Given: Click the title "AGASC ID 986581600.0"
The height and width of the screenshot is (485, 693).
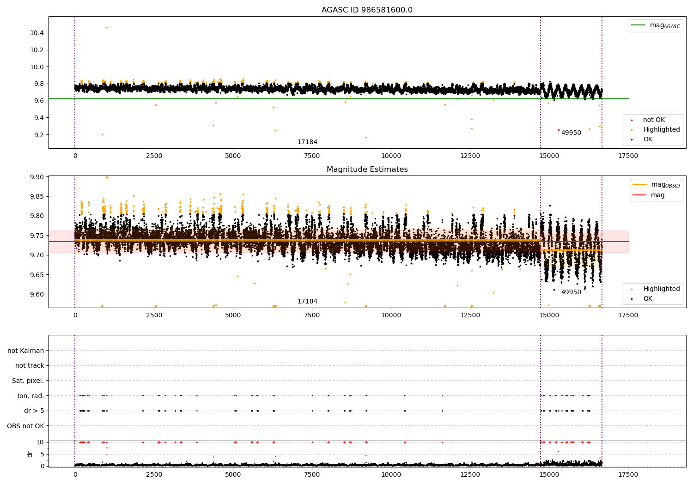Looking at the screenshot, I should tap(367, 10).
